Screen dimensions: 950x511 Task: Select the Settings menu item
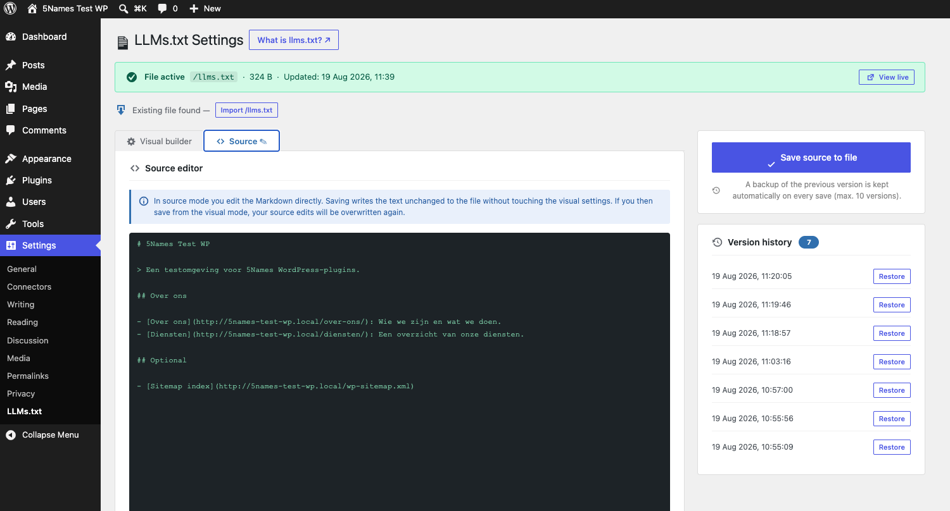(50, 245)
